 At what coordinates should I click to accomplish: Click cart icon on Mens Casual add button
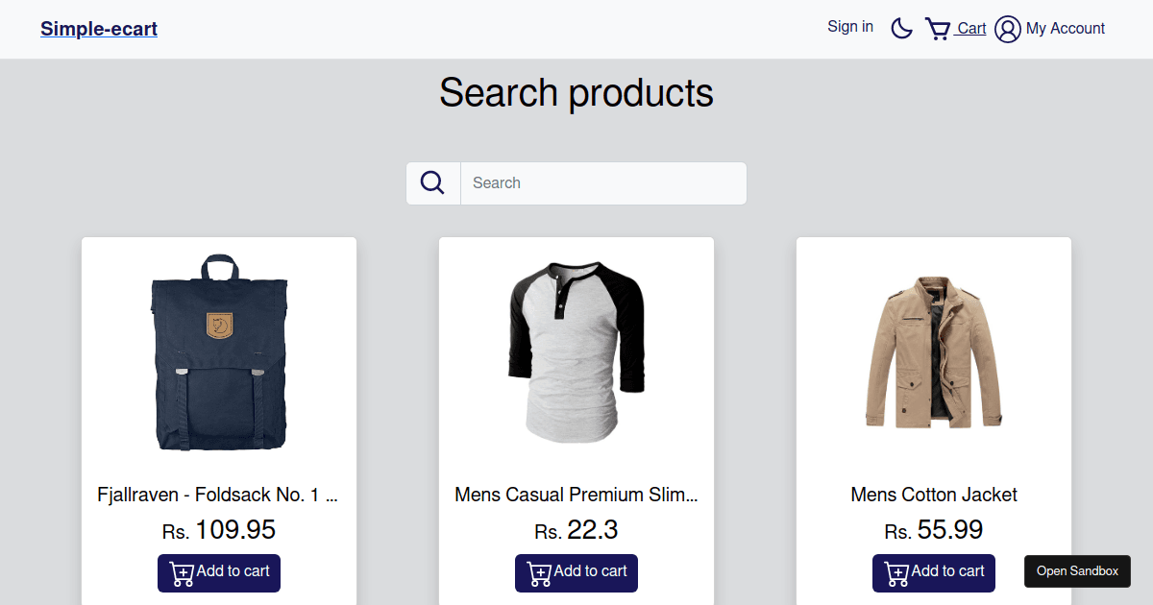539,573
